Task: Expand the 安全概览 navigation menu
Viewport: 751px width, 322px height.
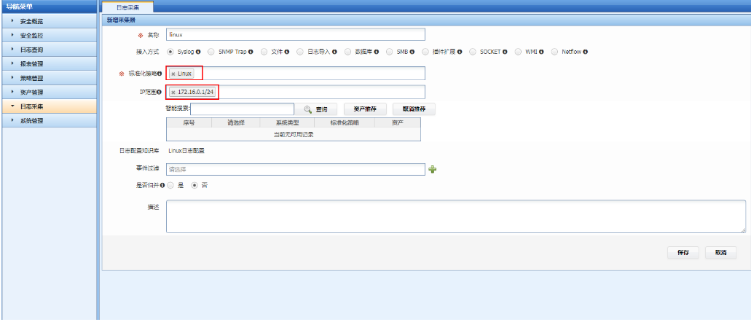Action: pos(48,21)
